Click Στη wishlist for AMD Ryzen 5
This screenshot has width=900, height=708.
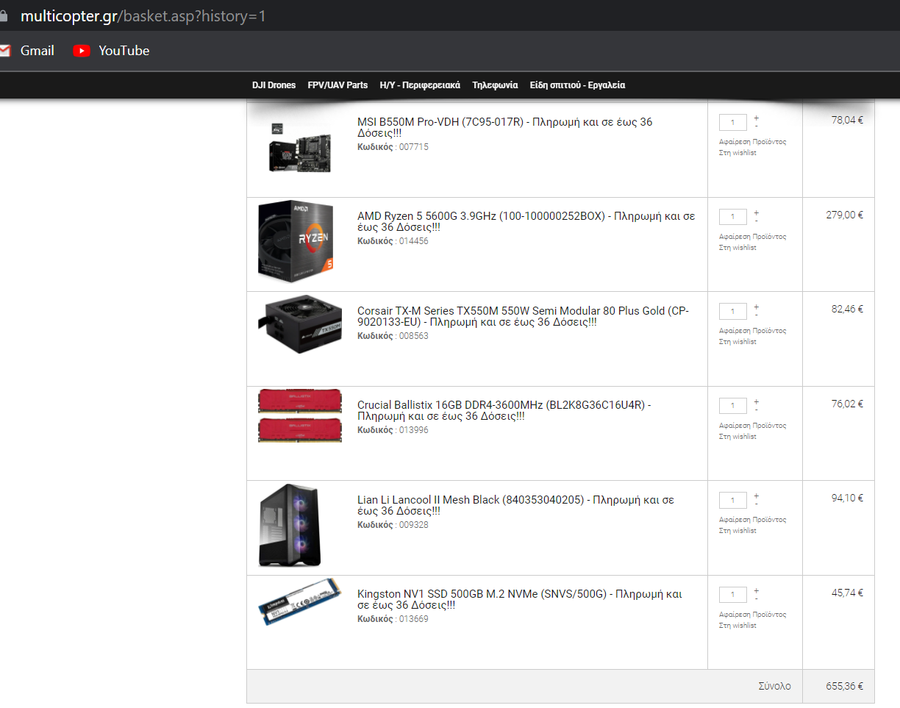(x=737, y=248)
